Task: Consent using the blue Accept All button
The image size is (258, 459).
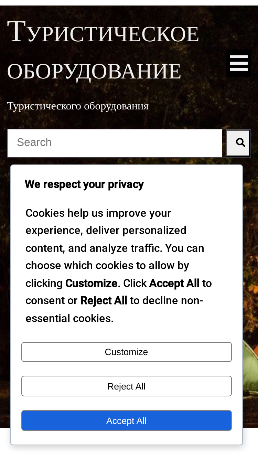Action: (127, 420)
